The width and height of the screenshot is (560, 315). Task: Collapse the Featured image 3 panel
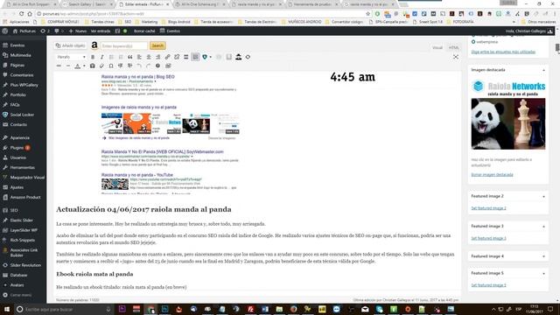point(543,227)
